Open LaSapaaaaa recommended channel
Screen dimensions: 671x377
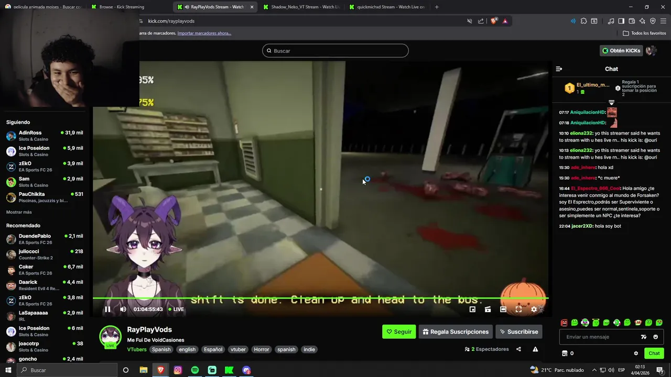[x=45, y=316]
